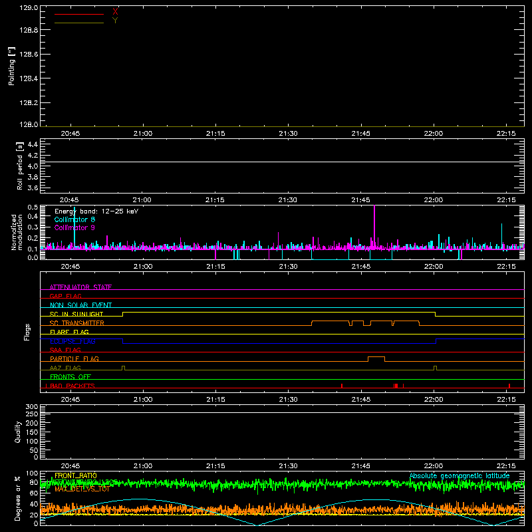Click 20:45 time label below Pointing panel
Viewport: 532px width, 532px height.
coord(70,134)
